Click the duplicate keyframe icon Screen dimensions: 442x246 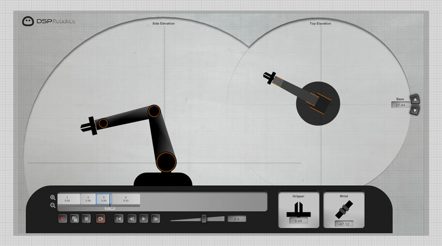coord(75,219)
